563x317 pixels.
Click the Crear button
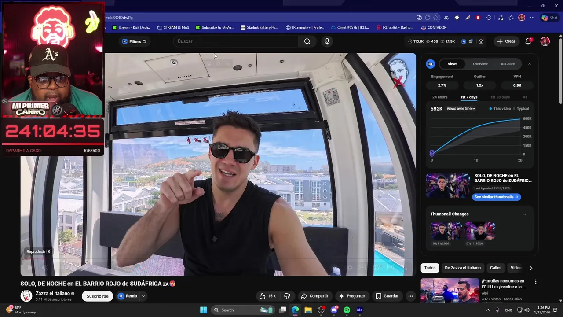point(506,41)
